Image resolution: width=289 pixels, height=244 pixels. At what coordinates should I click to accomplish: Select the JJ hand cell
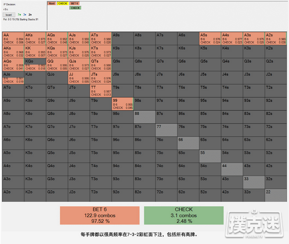click(x=79, y=77)
